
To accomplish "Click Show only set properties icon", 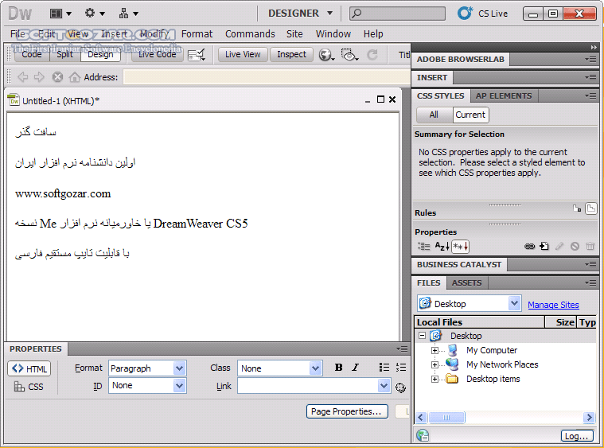I will (x=461, y=246).
